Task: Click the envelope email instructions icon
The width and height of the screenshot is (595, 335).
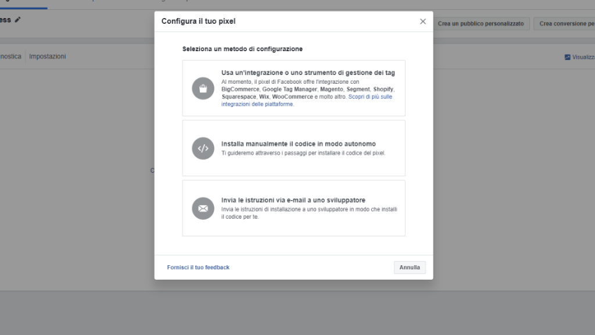Action: [203, 209]
